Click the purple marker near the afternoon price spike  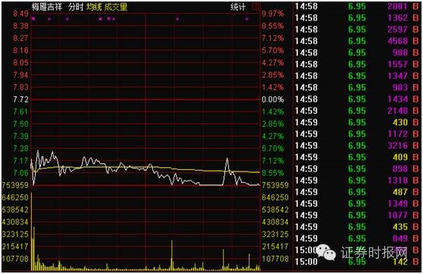(x=177, y=19)
